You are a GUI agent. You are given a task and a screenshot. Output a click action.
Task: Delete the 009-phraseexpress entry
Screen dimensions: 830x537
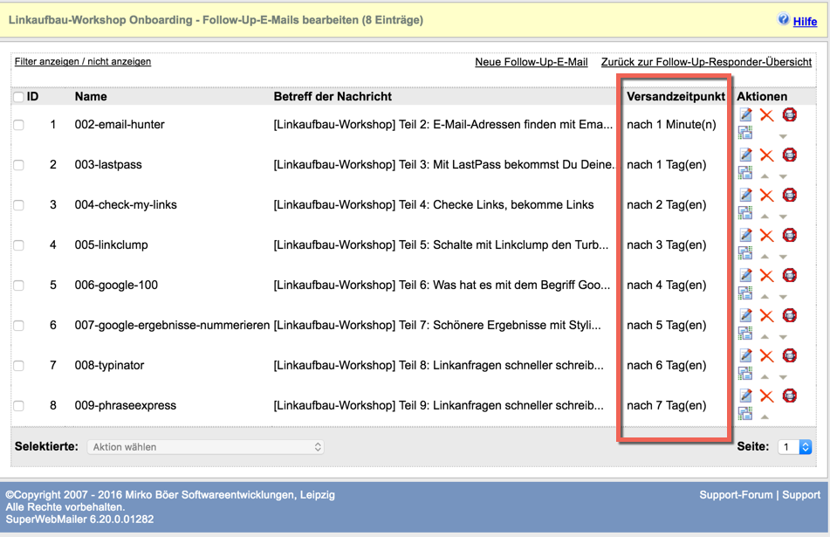point(766,396)
